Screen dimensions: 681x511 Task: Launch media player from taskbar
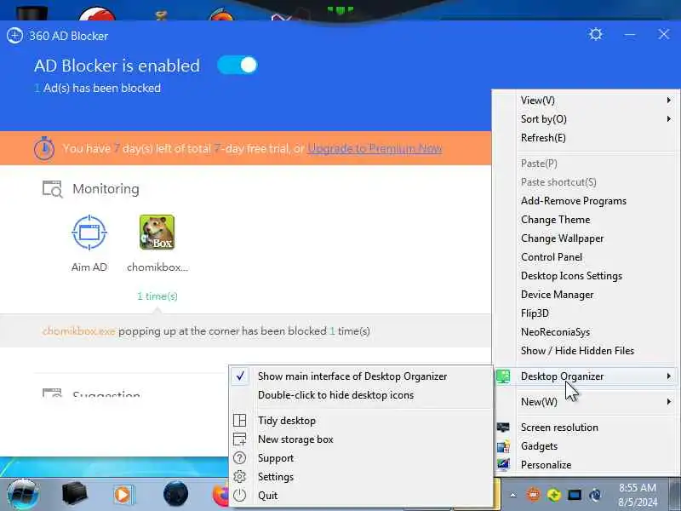[123, 495]
